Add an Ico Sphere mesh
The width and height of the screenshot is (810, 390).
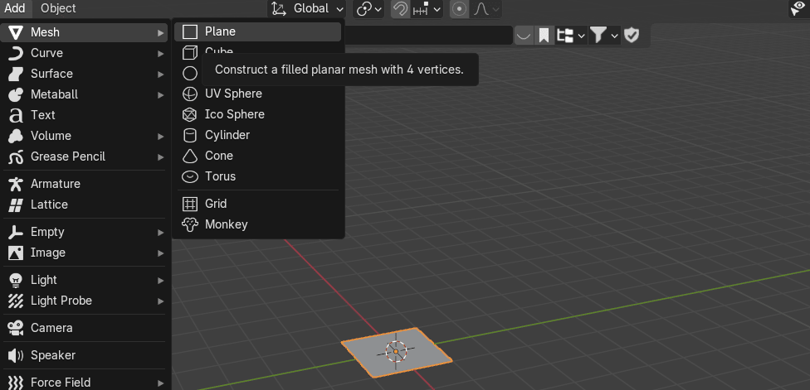[234, 114]
